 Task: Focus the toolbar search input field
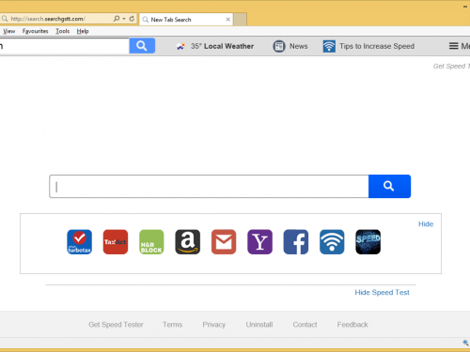64,46
